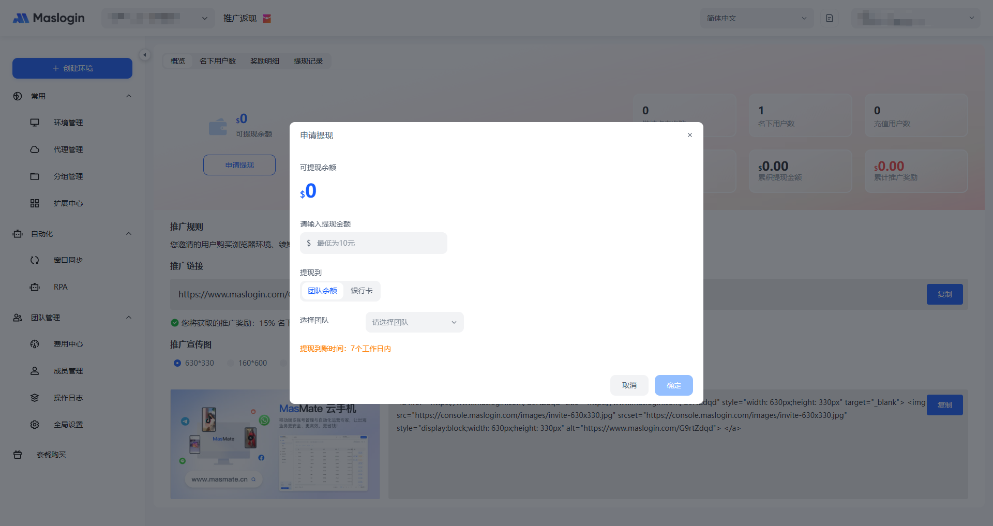Open the RPA robot icon
Image resolution: width=993 pixels, height=526 pixels.
coord(35,287)
